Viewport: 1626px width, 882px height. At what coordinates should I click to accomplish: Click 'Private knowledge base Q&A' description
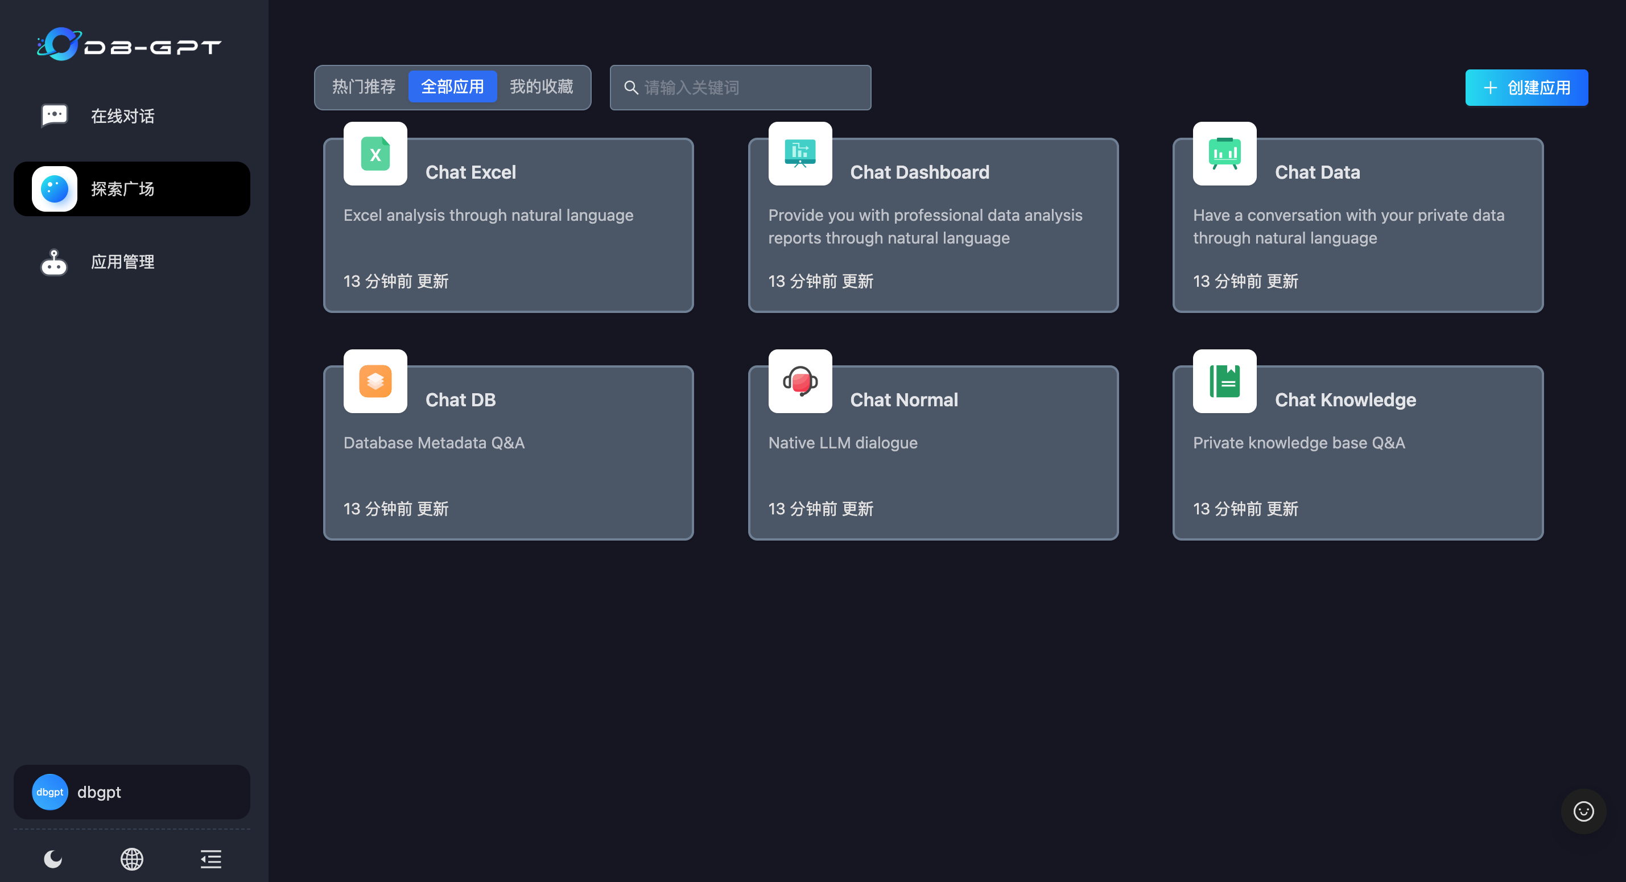pyautogui.click(x=1299, y=443)
